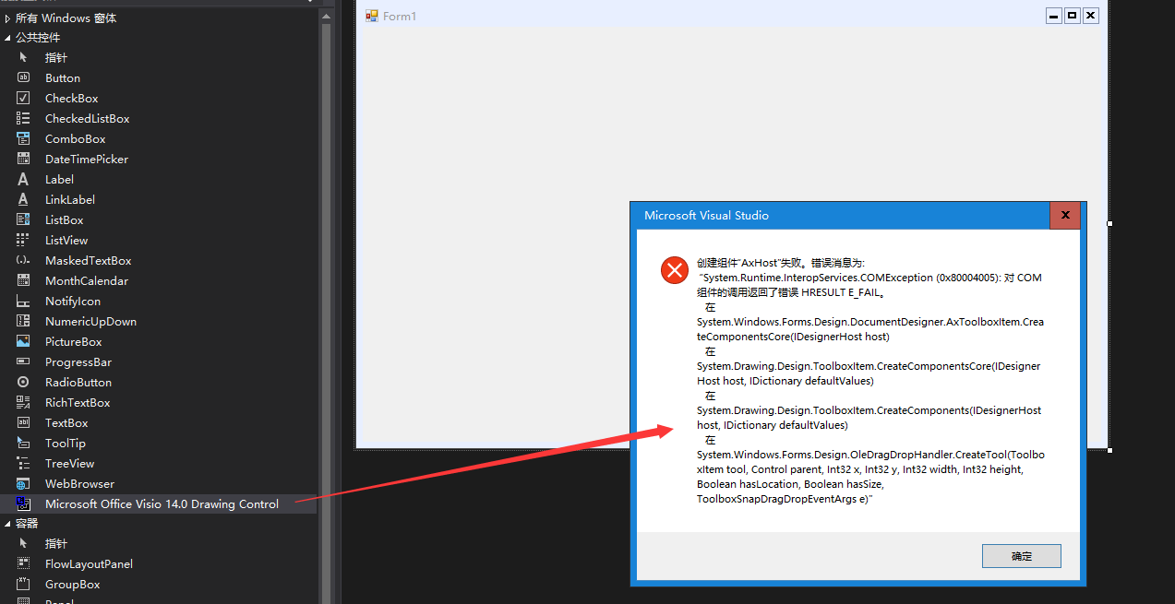Click the form's right-edge sizing handle
Screen dimensions: 1175x604
click(x=1109, y=223)
